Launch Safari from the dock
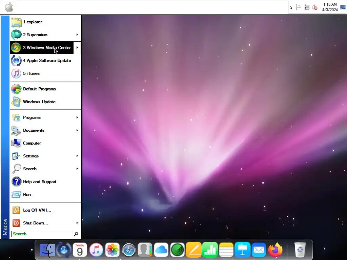347x260 pixels. click(x=129, y=250)
